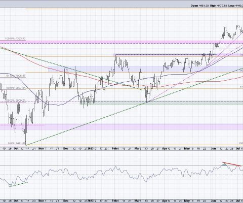This screenshot has height=203, width=243.
Task: Click Apr on the price chart date axis
Action: (x=165, y=149)
